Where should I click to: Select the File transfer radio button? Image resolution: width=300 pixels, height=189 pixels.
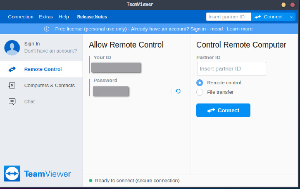(x=200, y=92)
